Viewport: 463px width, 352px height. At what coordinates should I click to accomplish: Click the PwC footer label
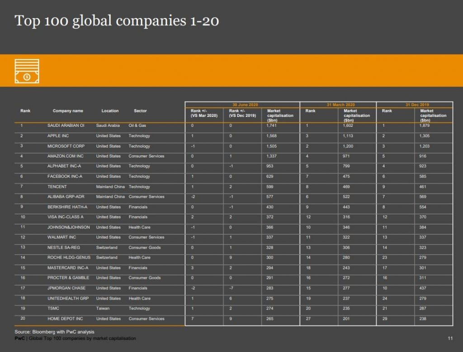tap(19, 338)
